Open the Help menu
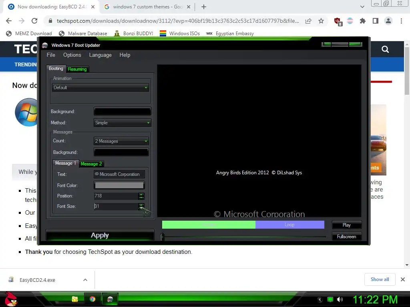Screen dimensions: 410x307 125,55
